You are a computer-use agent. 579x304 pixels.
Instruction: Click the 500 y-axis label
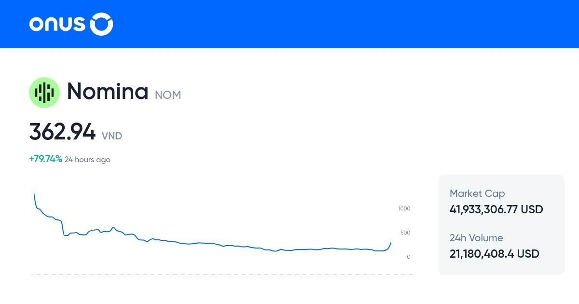pos(405,233)
